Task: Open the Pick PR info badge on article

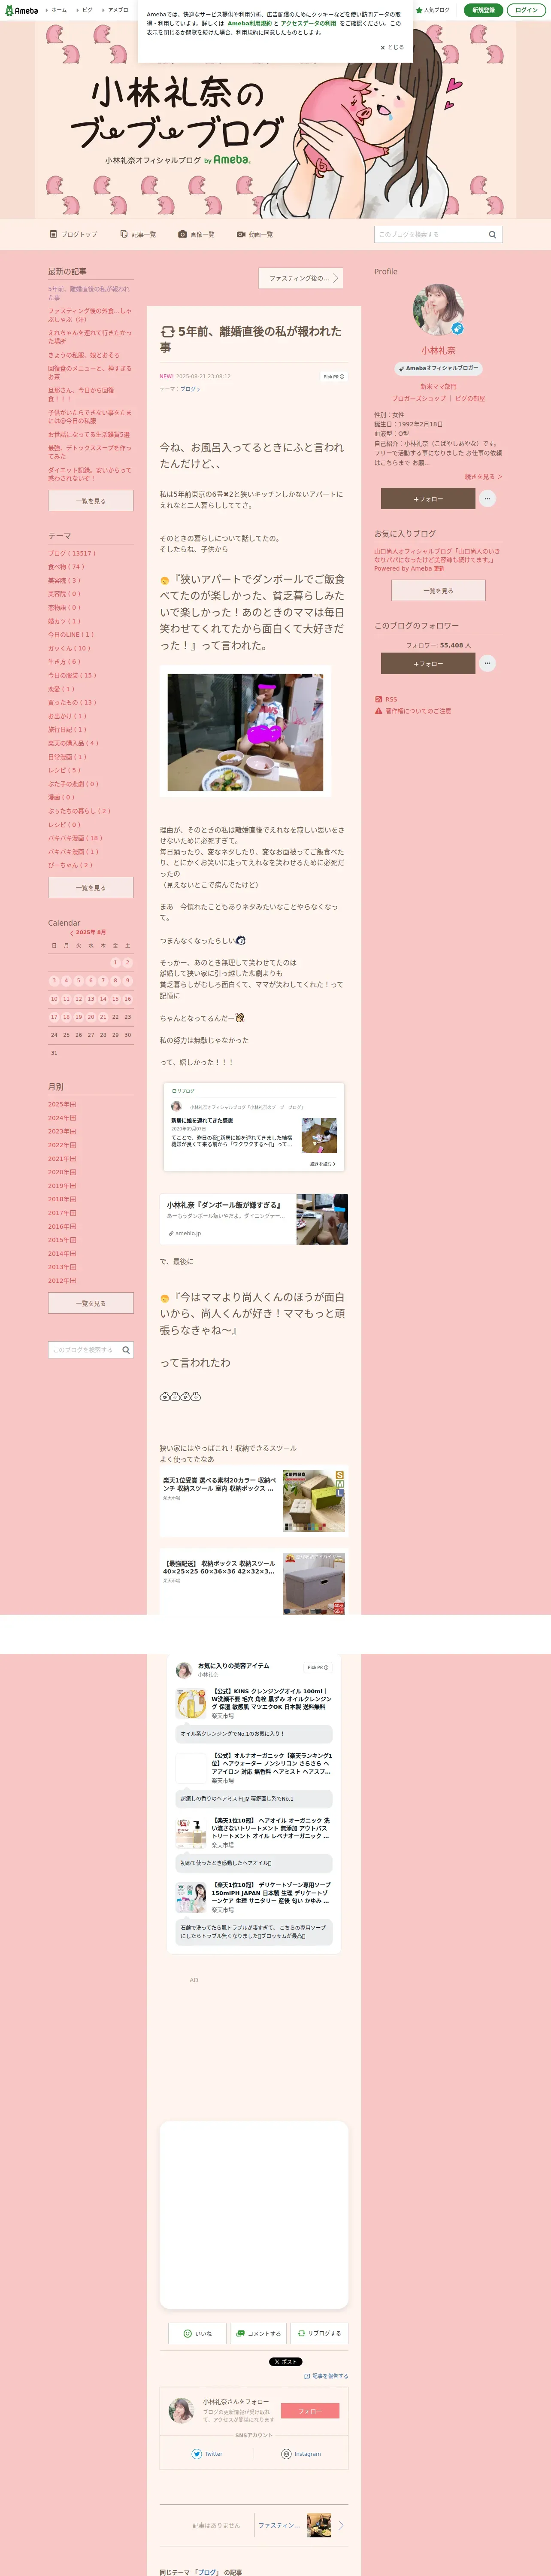Action: [333, 377]
